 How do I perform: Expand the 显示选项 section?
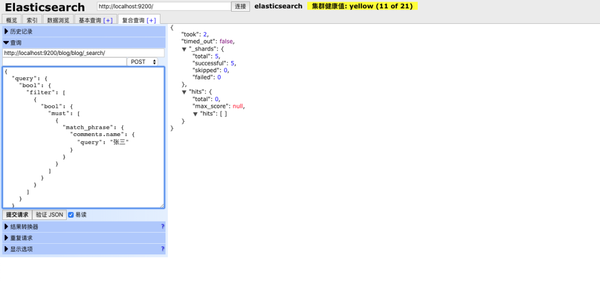(84, 249)
